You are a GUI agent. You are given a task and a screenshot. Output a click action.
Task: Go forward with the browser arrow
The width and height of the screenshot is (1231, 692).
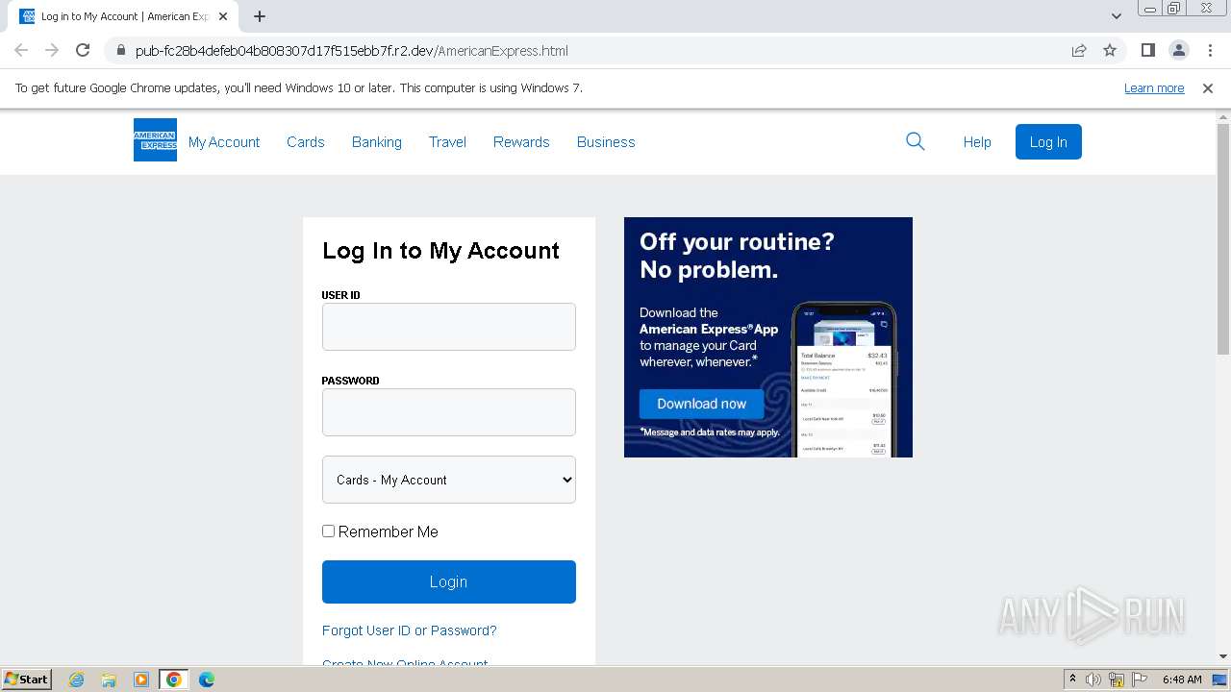[52, 50]
